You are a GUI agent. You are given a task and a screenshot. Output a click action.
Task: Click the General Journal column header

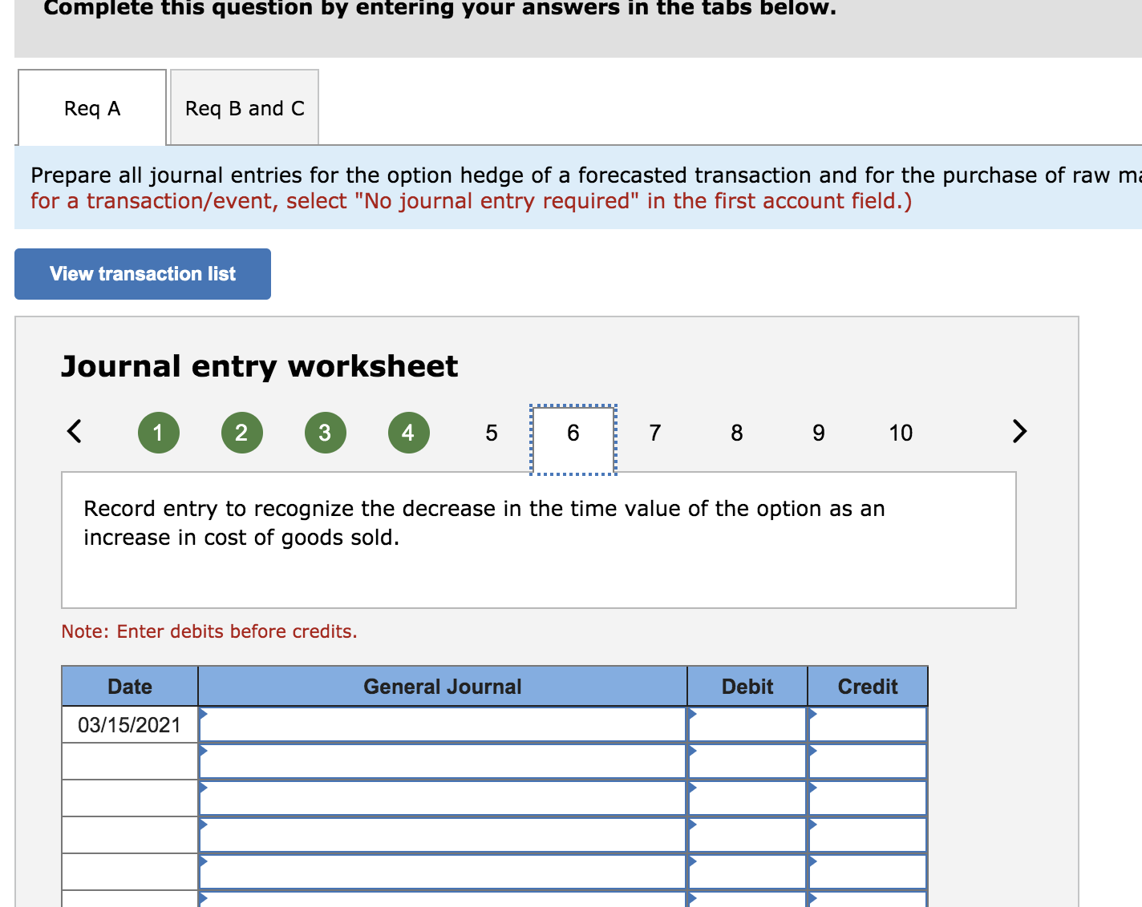click(x=443, y=687)
